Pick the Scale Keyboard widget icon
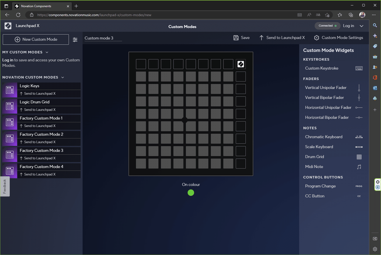 pos(359,147)
